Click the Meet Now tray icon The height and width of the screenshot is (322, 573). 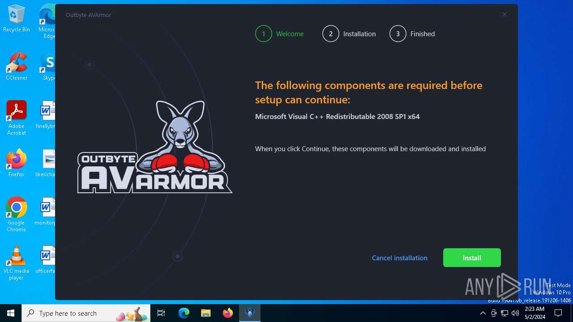coord(494,313)
